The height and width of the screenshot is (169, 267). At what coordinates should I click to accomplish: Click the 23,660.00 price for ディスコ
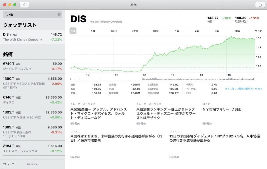coord(54,97)
